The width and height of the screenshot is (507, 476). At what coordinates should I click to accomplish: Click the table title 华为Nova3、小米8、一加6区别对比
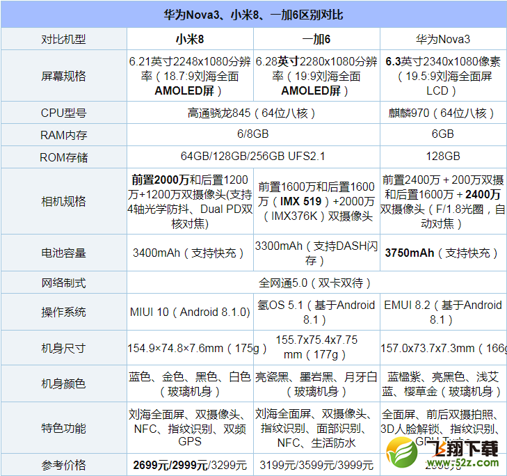point(253,15)
